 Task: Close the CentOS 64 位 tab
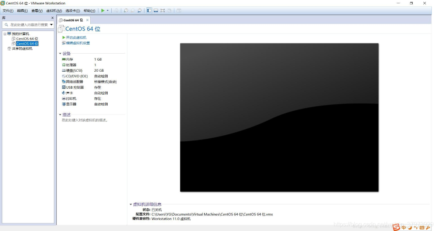tap(87, 20)
